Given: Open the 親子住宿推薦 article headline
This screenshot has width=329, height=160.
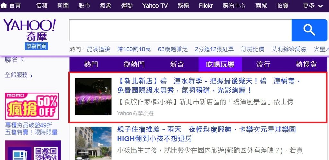Looking at the screenshot, I should click(x=206, y=134).
